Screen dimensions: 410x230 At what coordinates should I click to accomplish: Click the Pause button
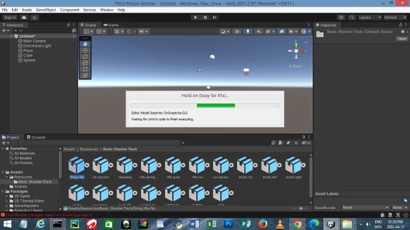tap(205, 17)
